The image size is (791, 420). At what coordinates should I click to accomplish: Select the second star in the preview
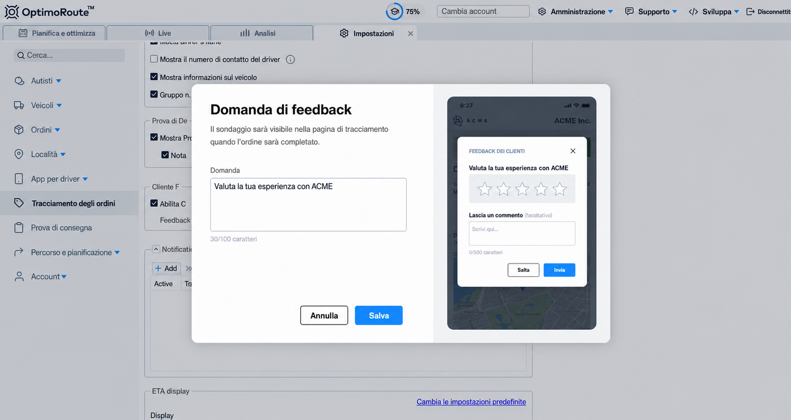click(x=503, y=189)
